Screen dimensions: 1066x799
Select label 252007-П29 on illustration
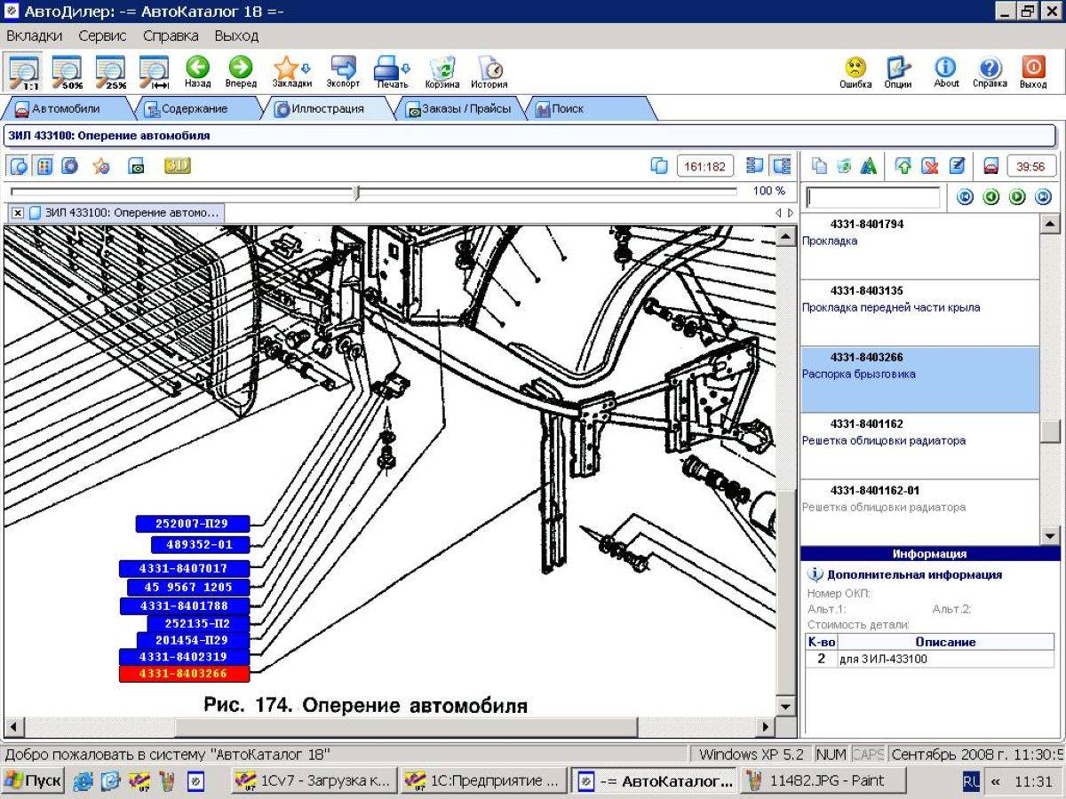tap(193, 524)
